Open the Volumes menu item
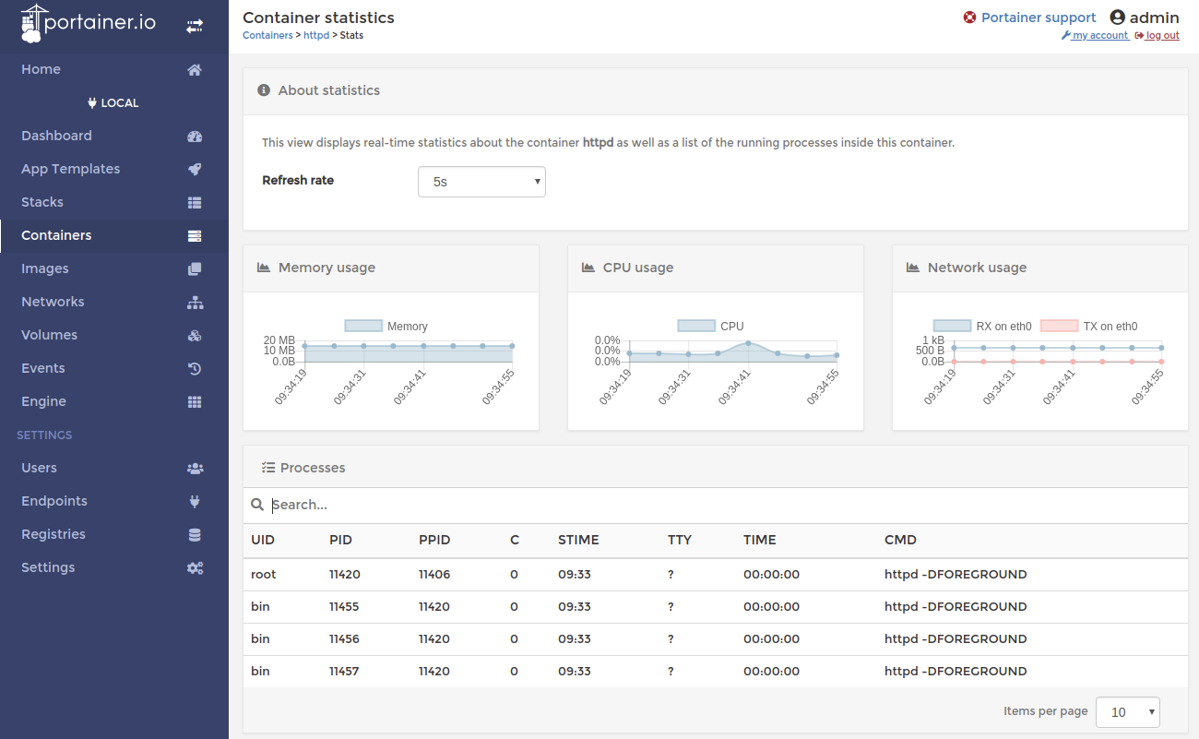This screenshot has width=1199, height=739. [50, 335]
